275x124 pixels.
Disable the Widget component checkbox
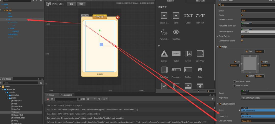click(x=220, y=47)
